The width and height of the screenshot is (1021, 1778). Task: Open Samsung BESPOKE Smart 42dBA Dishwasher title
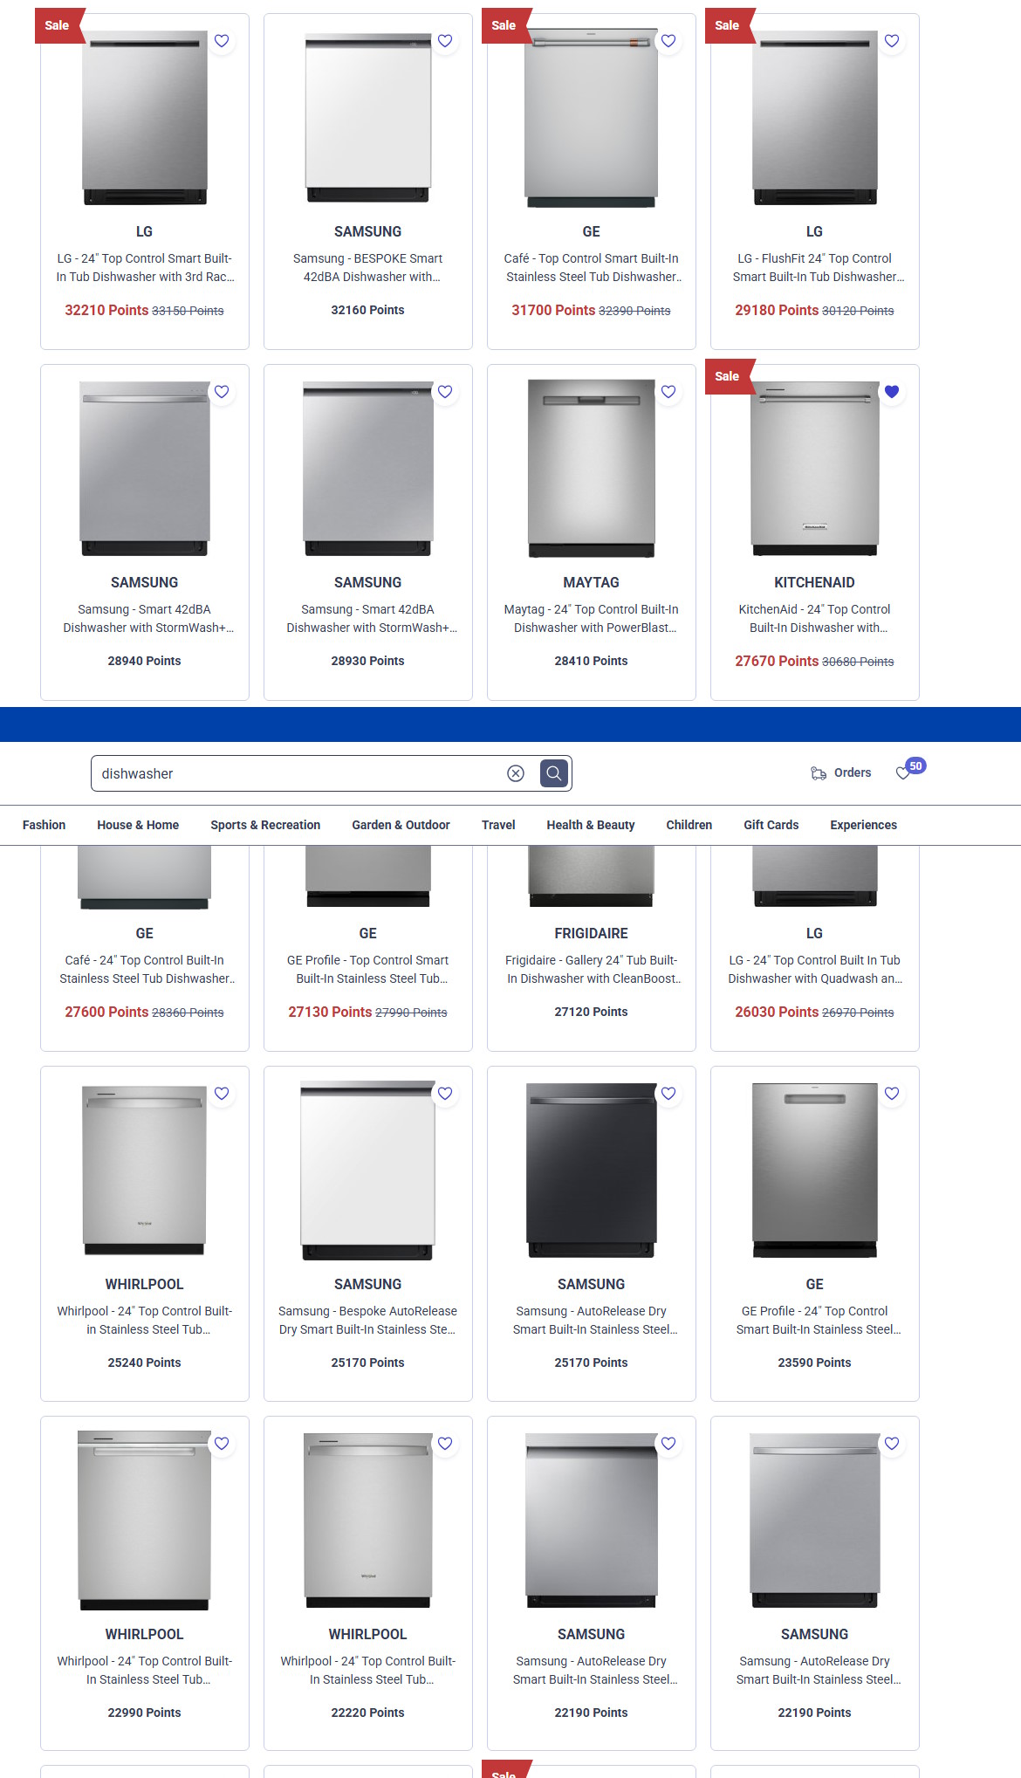coord(368,268)
